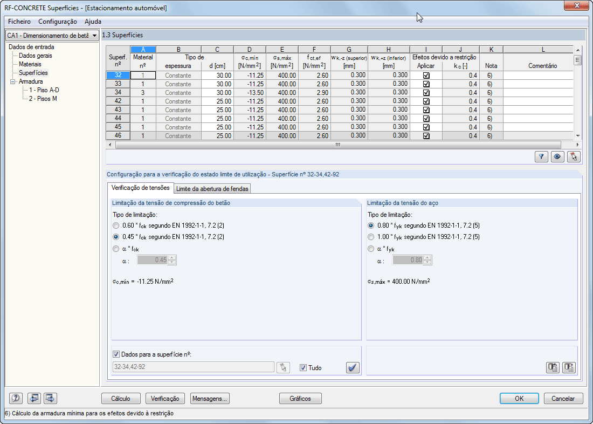This screenshot has width=593, height=424.
Task: Click the 2.90 fct,ef cell
Action: tap(315, 93)
